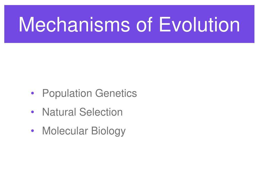Click the word Population
Screen dimensions: 259x194
(67, 93)
